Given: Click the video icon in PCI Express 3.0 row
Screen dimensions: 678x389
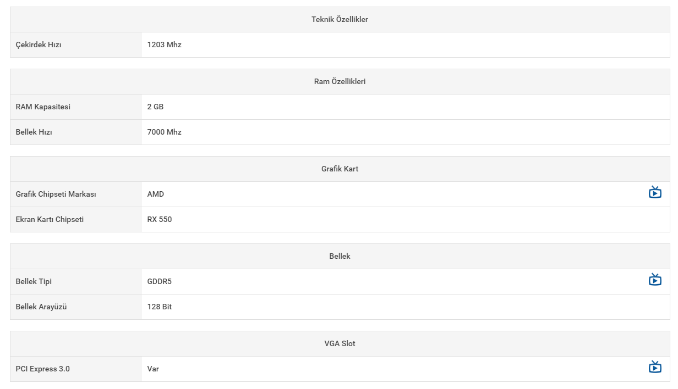Looking at the screenshot, I should click(655, 367).
